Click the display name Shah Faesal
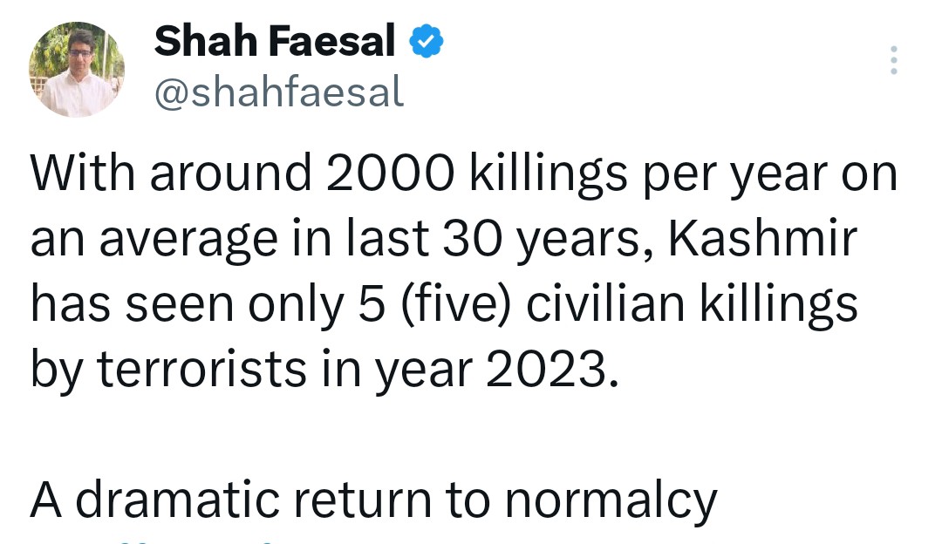Image resolution: width=942 pixels, height=544 pixels. click(275, 42)
